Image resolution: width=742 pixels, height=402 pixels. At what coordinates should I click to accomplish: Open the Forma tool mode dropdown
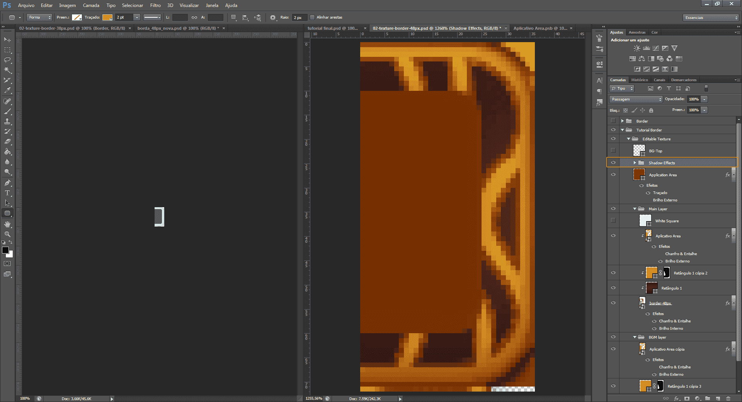[39, 17]
